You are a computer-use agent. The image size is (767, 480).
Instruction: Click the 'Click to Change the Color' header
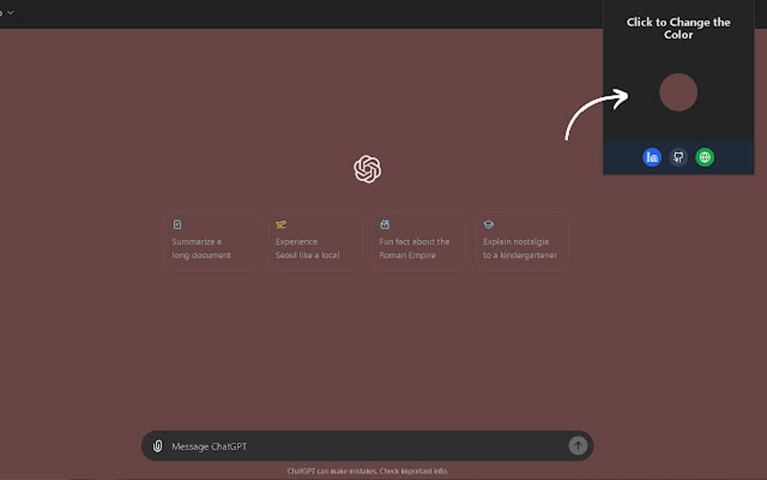click(678, 29)
